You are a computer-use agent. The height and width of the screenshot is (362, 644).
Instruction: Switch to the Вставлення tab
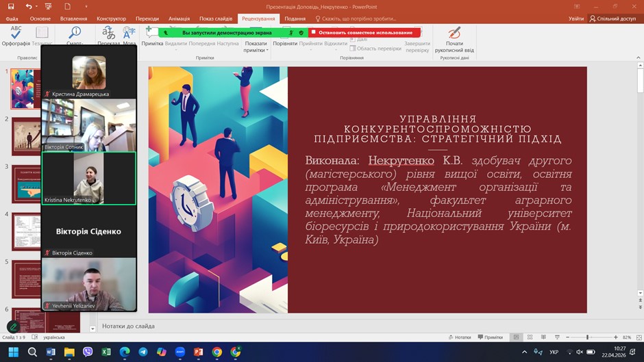coord(73,18)
